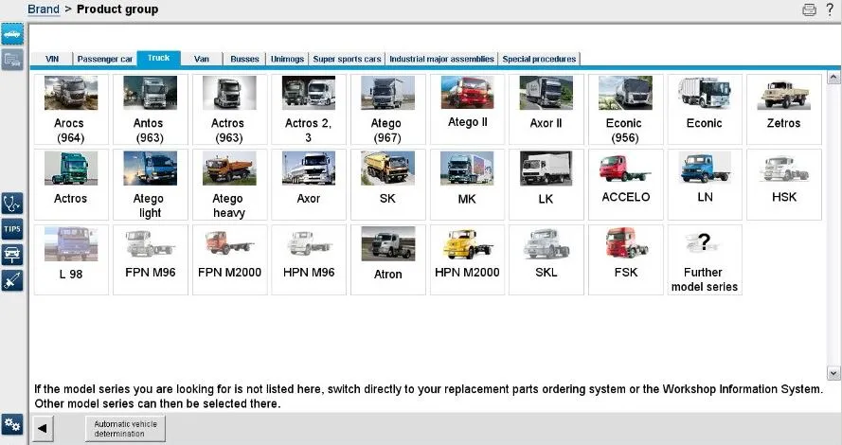The image size is (842, 445).
Task: Select the Actros (963) truck tile
Action: tap(229, 110)
